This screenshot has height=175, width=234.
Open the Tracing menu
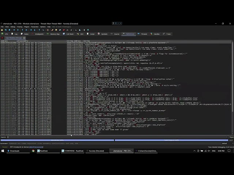(19, 27)
